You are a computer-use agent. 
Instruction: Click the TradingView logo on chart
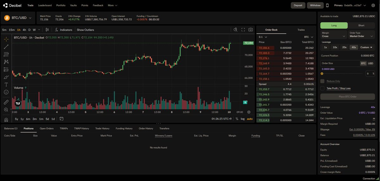click(x=18, y=103)
